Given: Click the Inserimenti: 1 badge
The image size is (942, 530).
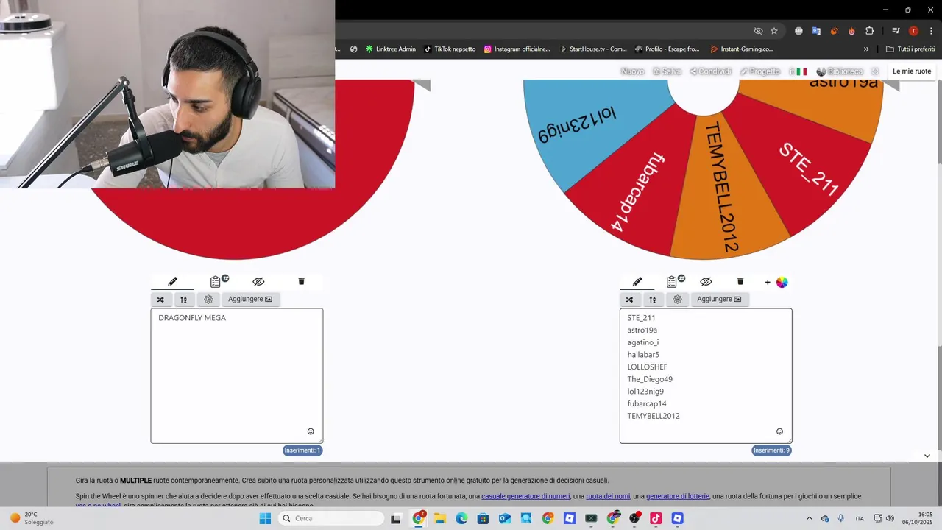Looking at the screenshot, I should (x=302, y=451).
